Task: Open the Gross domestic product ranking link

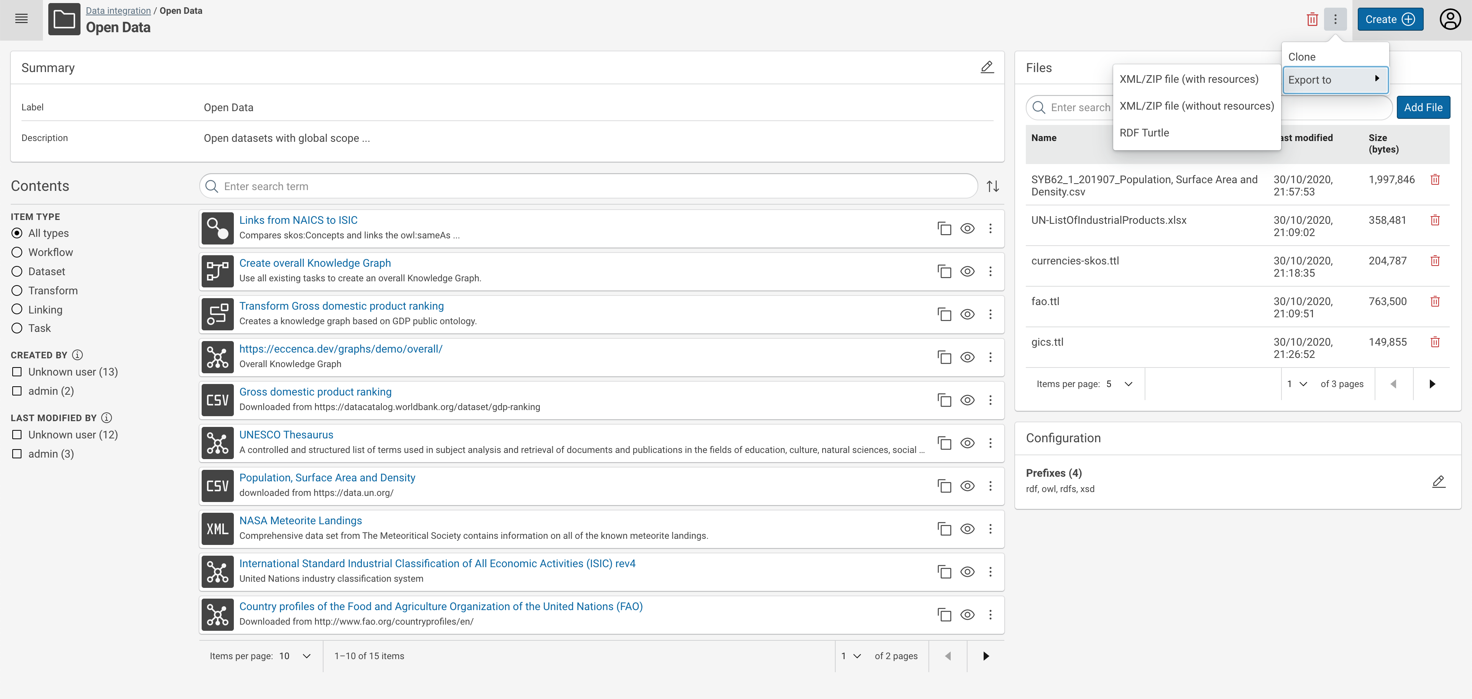Action: [x=315, y=392]
